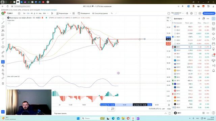Open chart settings gear icon
Screen dimensions: 216x121
pos(191,13)
